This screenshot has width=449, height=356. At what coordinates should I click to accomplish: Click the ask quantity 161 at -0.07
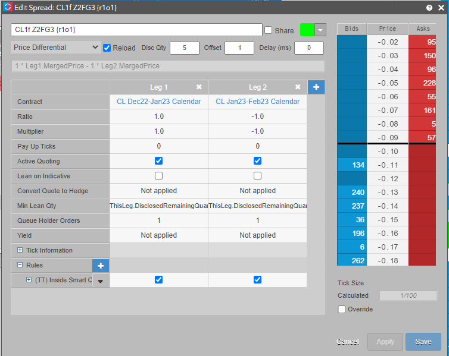coord(422,111)
